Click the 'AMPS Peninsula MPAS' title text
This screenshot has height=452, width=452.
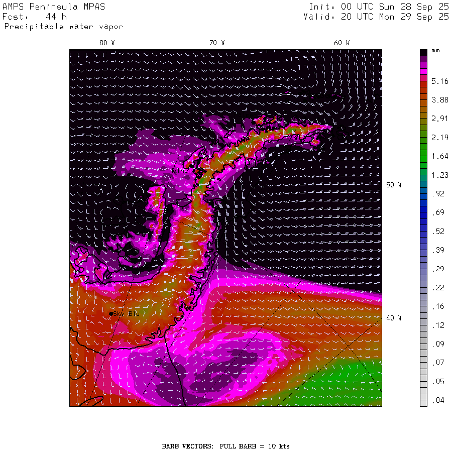[x=54, y=7]
